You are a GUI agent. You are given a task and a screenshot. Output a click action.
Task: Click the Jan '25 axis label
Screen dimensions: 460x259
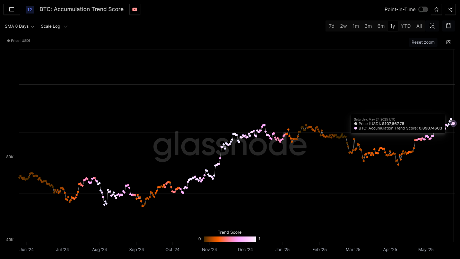click(283, 249)
